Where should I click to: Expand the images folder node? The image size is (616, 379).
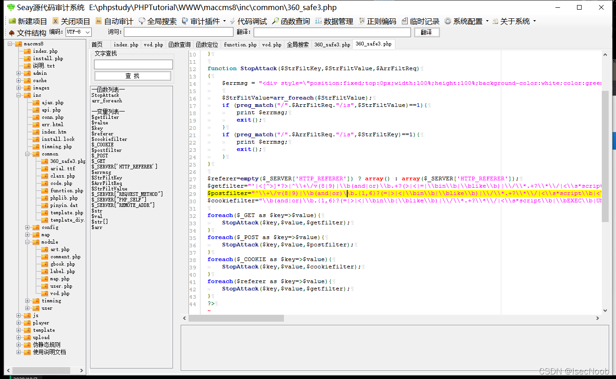pyautogui.click(x=19, y=88)
